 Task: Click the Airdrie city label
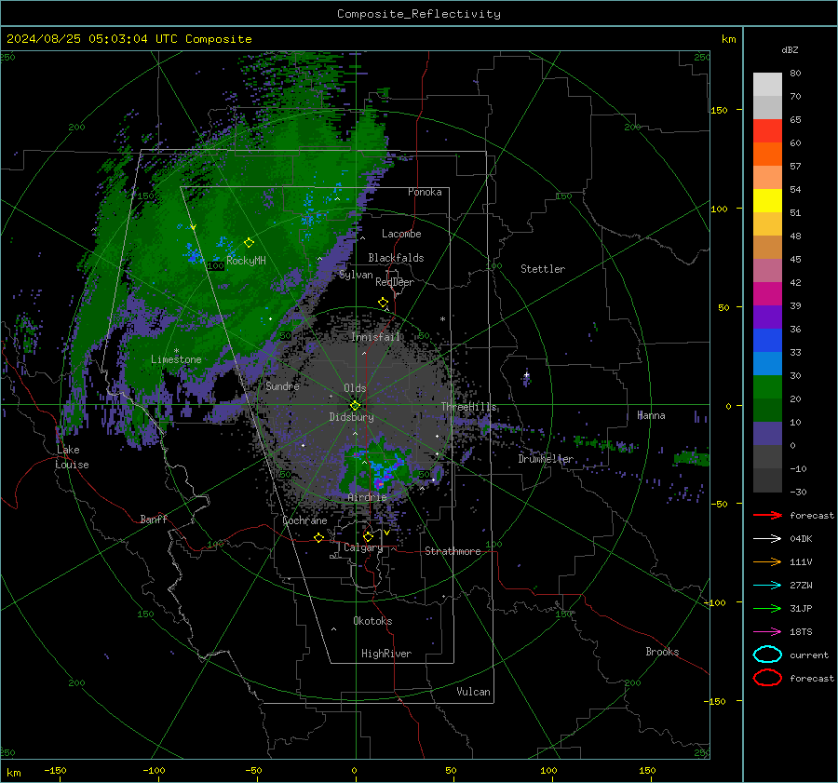[x=367, y=497]
